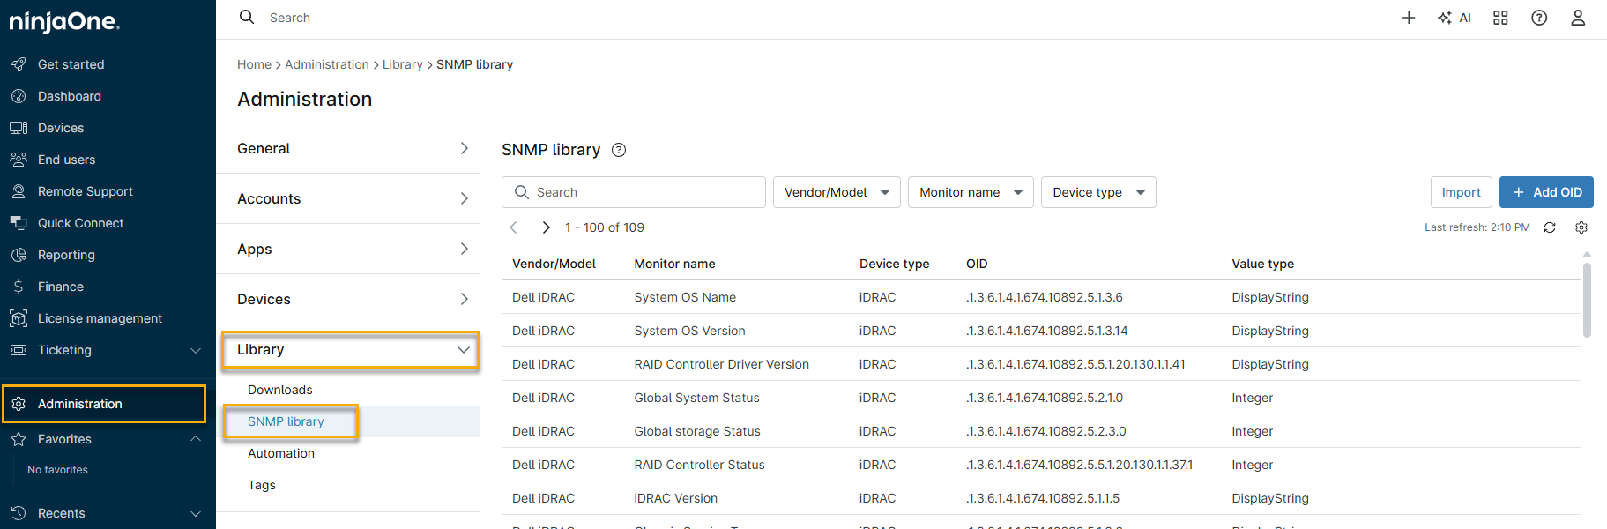Select the Global storage Status row
Image resolution: width=1607 pixels, height=529 pixels.
1040,431
